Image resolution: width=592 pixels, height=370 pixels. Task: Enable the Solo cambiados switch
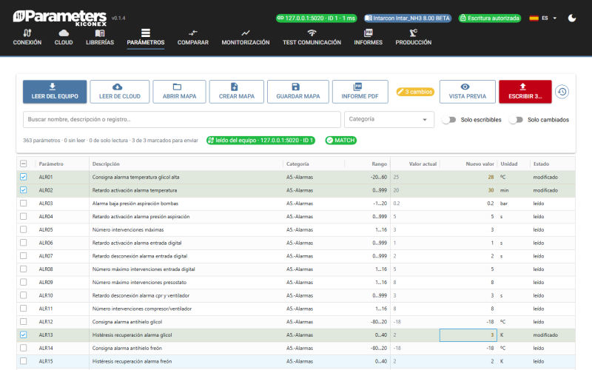tap(516, 120)
